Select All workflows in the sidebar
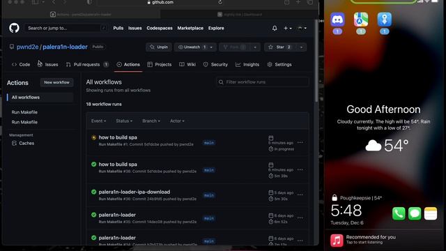Screen dimensions: 446x251 40,98
